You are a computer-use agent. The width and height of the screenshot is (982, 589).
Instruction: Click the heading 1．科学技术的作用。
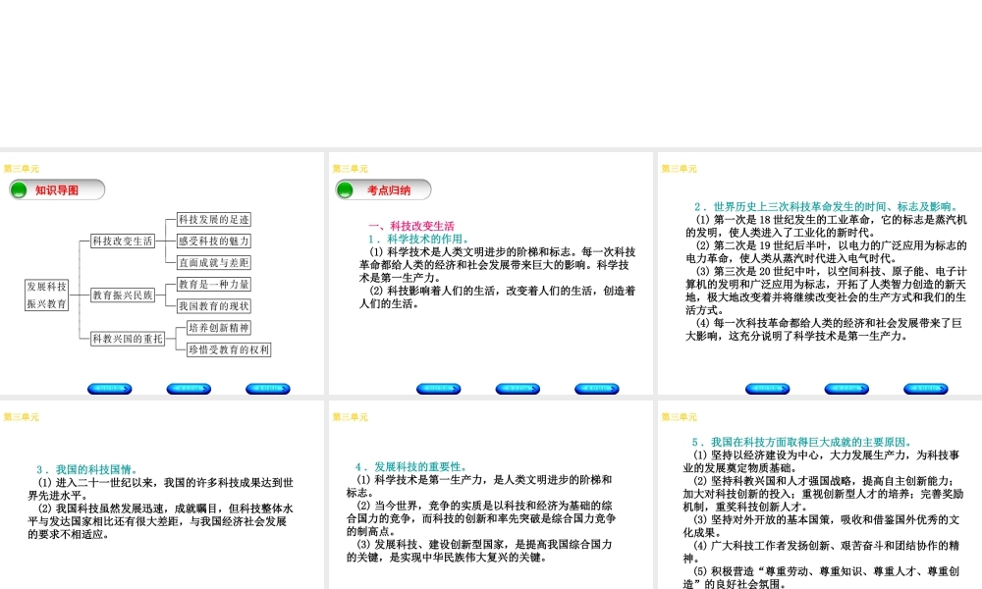pyautogui.click(x=418, y=240)
